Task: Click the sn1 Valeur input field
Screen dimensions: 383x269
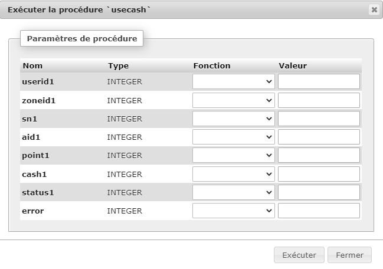Action: [319, 119]
